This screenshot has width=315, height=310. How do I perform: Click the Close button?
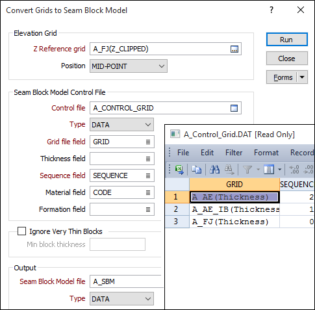tap(287, 58)
